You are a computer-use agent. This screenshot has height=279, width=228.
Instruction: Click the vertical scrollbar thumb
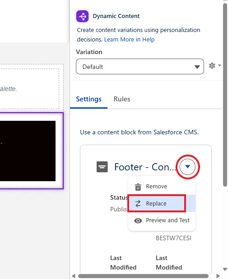click(225, 95)
